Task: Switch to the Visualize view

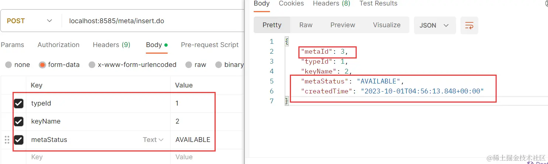Action: pyautogui.click(x=387, y=25)
